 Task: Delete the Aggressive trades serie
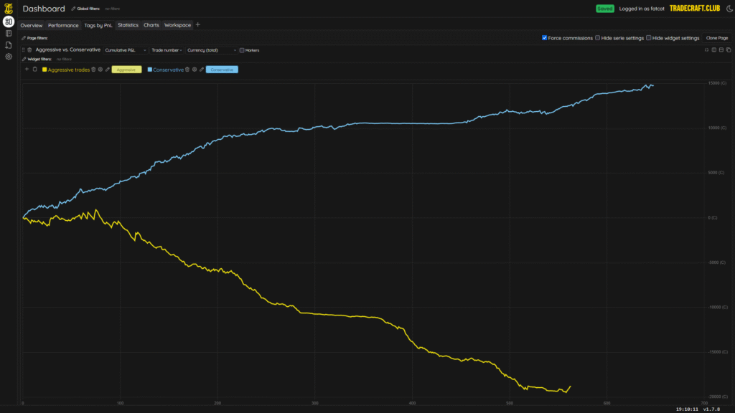coord(93,70)
